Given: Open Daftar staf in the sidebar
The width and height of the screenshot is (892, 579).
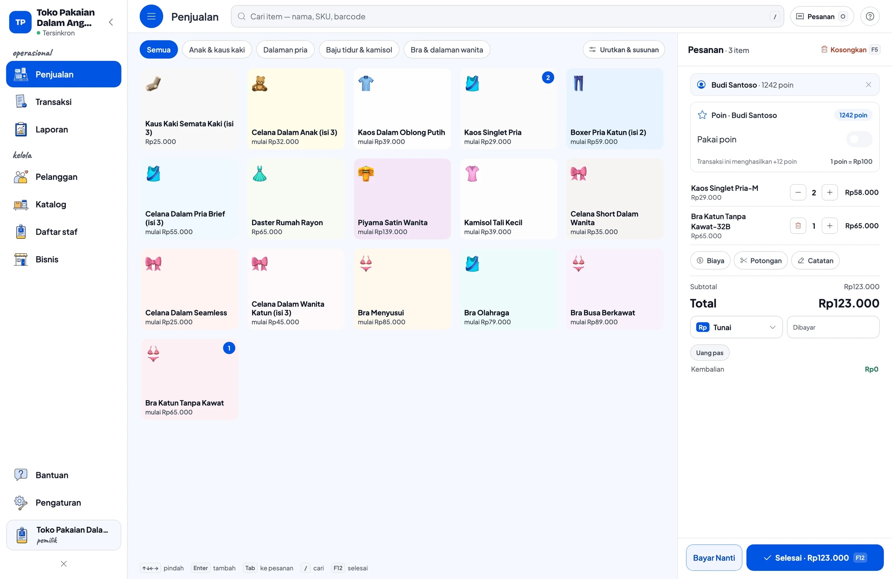Looking at the screenshot, I should coord(63,232).
